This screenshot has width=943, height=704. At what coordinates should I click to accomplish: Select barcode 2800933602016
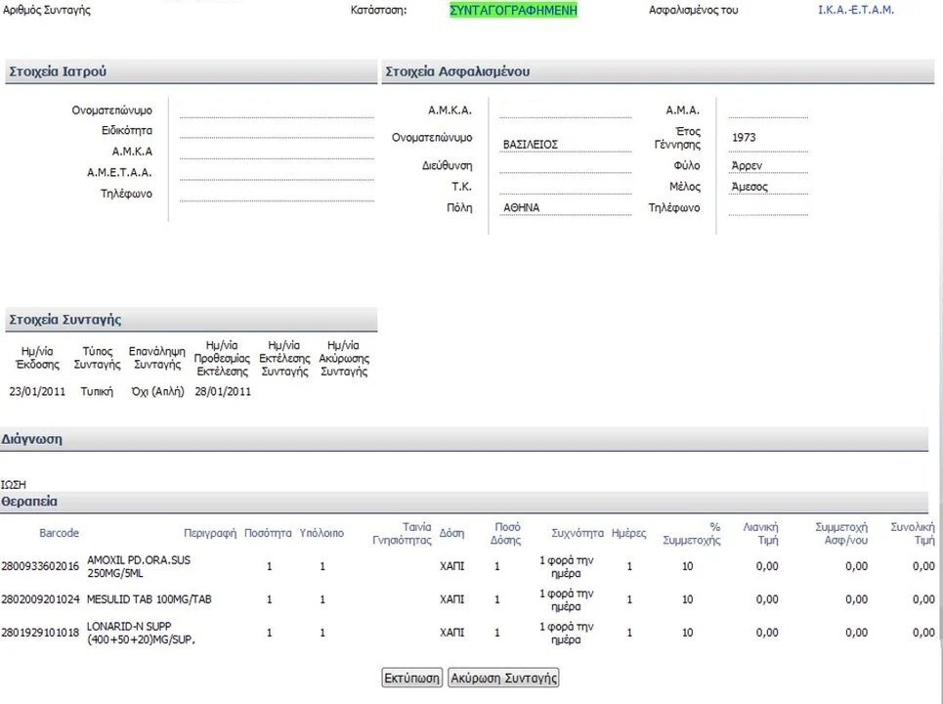pyautogui.click(x=40, y=565)
